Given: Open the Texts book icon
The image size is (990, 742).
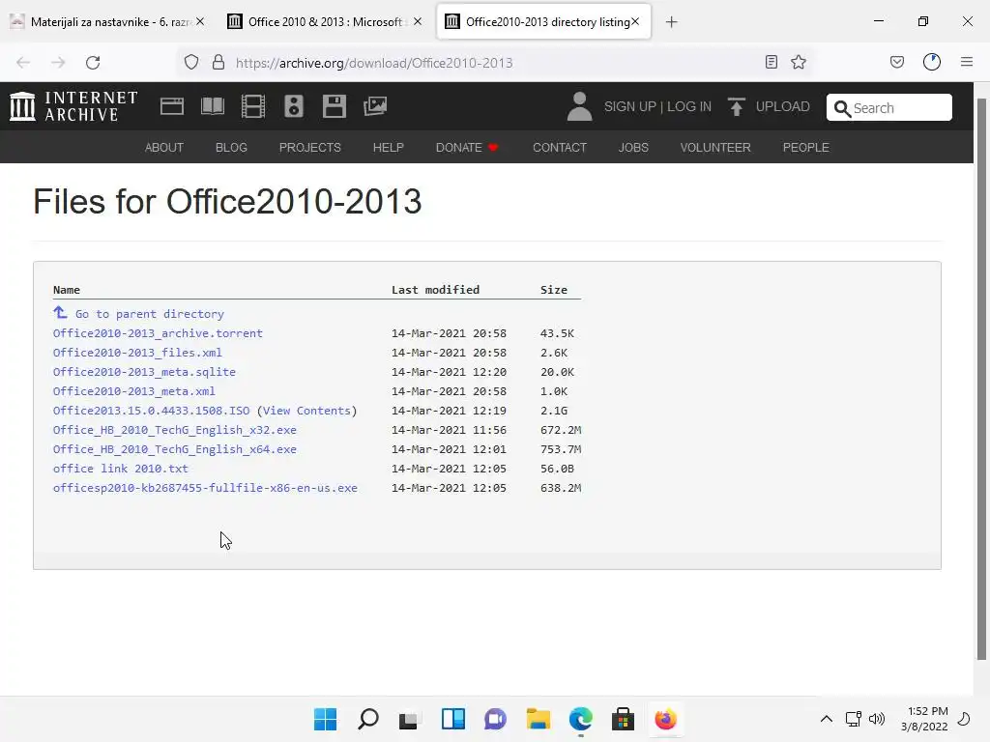Looking at the screenshot, I should click(212, 106).
